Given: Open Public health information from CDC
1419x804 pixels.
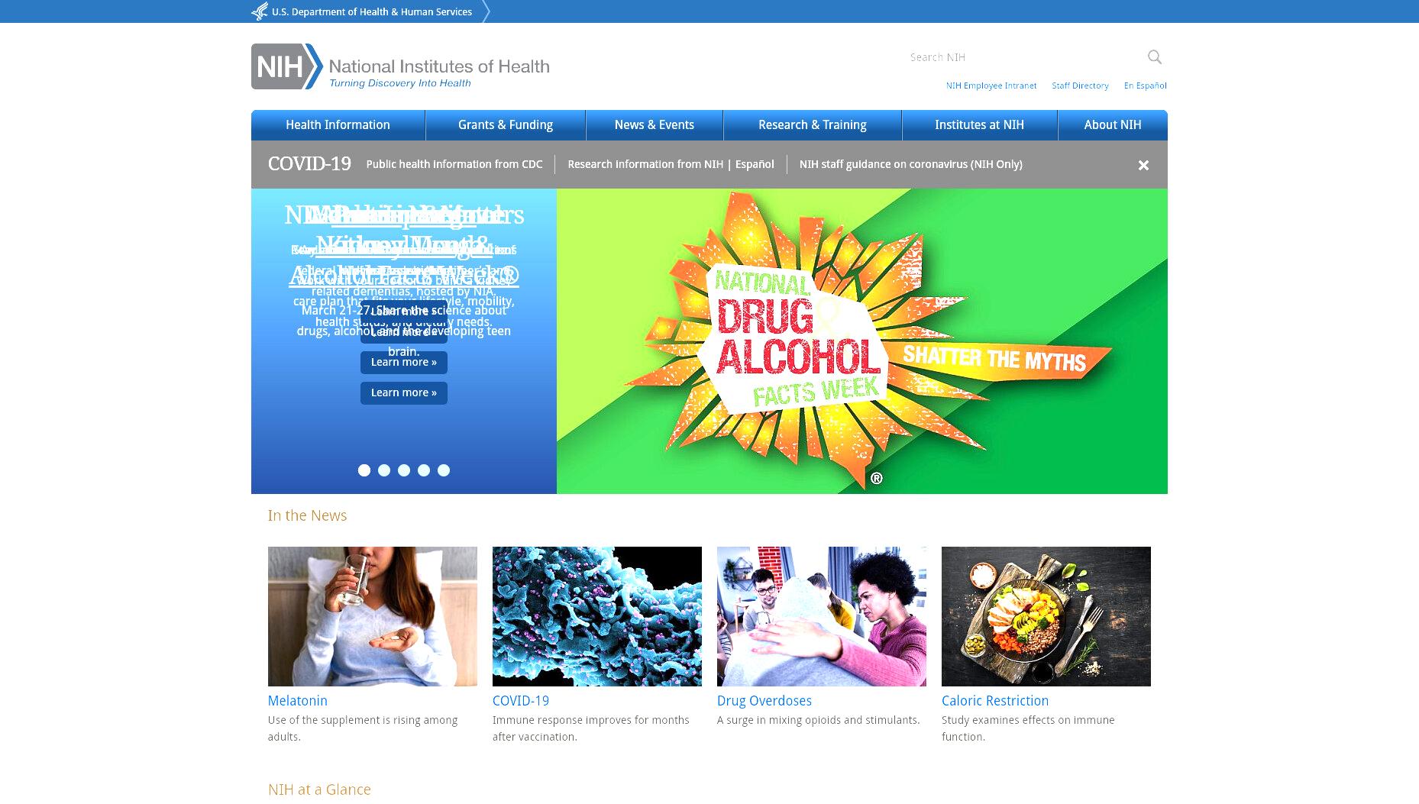Looking at the screenshot, I should [x=454, y=164].
